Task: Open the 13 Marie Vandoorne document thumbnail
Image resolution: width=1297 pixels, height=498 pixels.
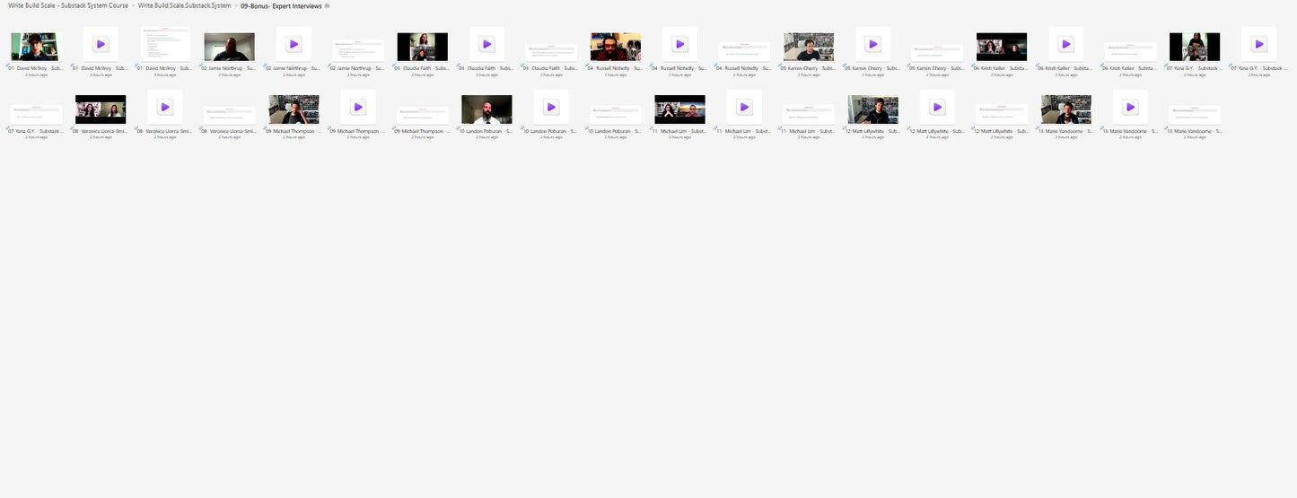Action: (1194, 114)
